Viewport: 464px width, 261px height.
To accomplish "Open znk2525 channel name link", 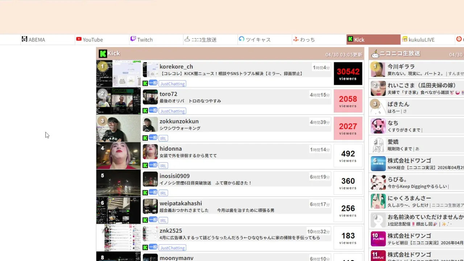I will pos(171,231).
